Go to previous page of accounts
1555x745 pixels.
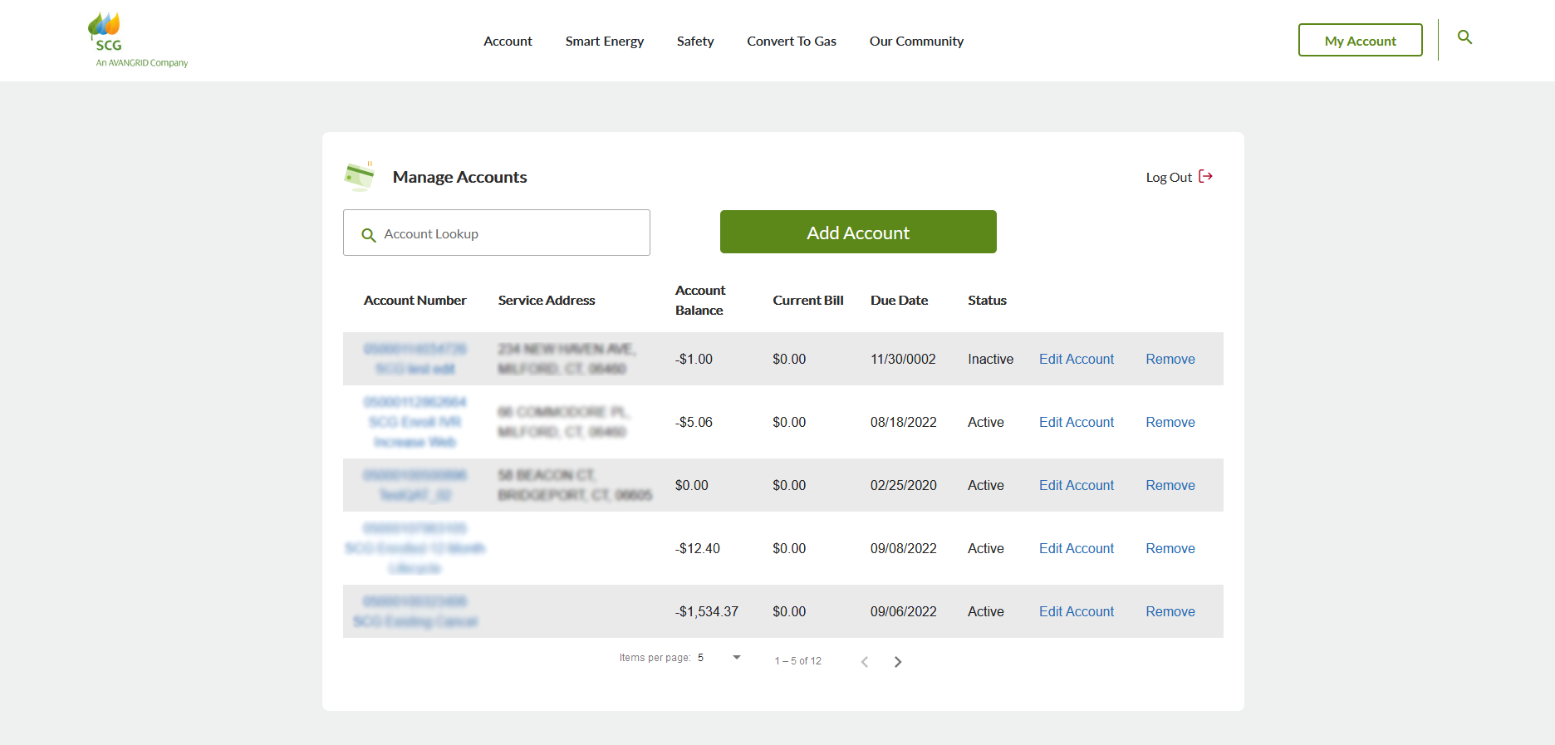tap(865, 662)
